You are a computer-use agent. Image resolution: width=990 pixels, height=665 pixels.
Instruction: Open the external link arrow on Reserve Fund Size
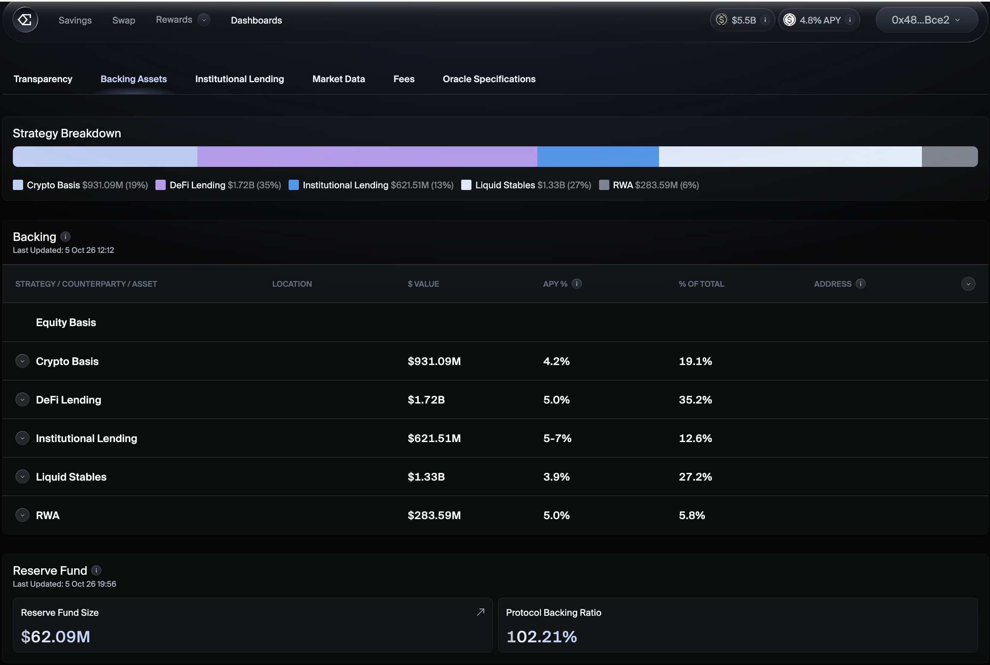click(481, 612)
